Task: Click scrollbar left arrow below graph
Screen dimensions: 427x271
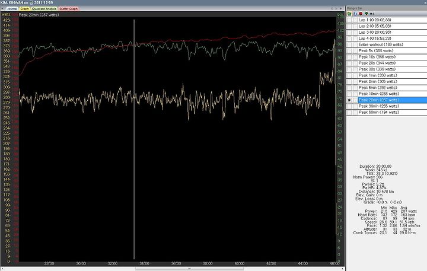Action: click(2, 269)
